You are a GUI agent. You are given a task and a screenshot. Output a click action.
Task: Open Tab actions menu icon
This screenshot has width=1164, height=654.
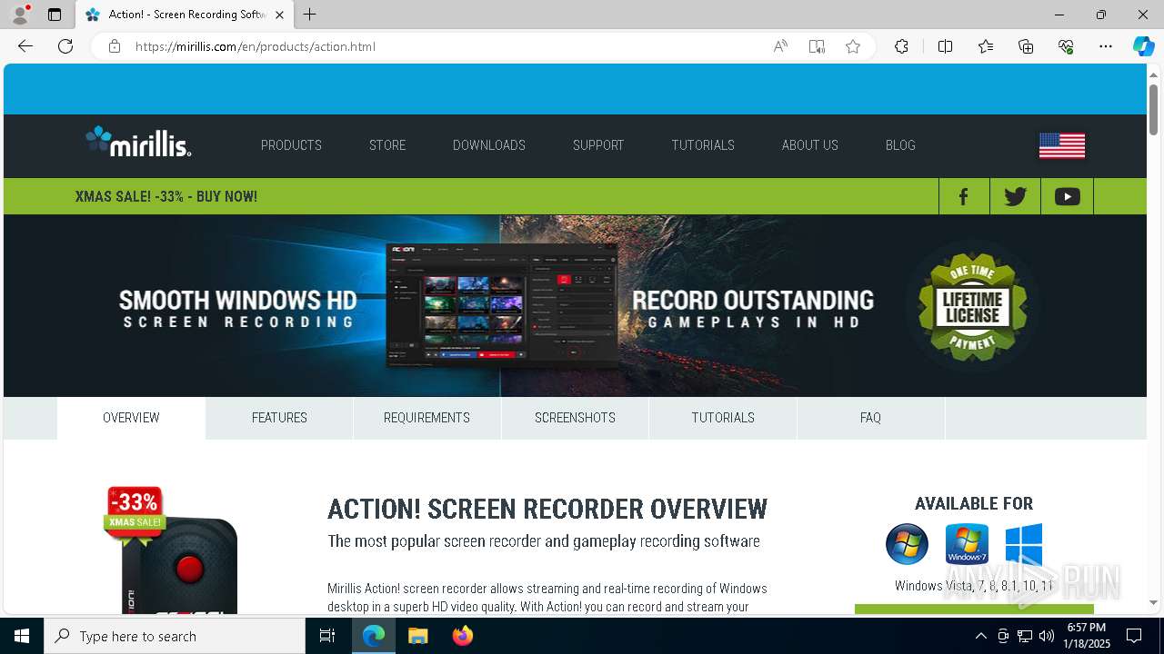55,15
